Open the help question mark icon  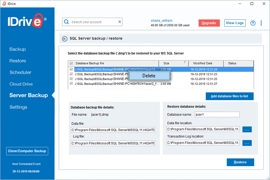point(253,23)
